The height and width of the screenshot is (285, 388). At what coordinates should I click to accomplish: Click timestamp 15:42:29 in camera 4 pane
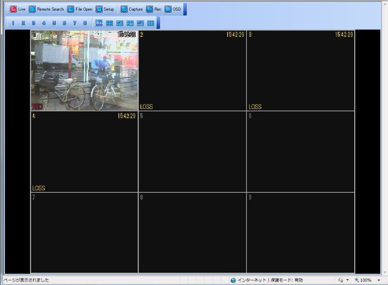click(x=127, y=116)
